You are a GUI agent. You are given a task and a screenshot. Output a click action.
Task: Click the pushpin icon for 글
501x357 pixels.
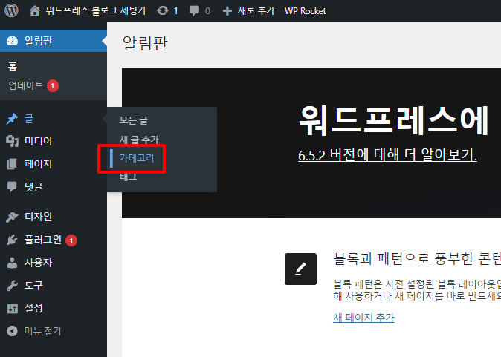[x=12, y=119]
